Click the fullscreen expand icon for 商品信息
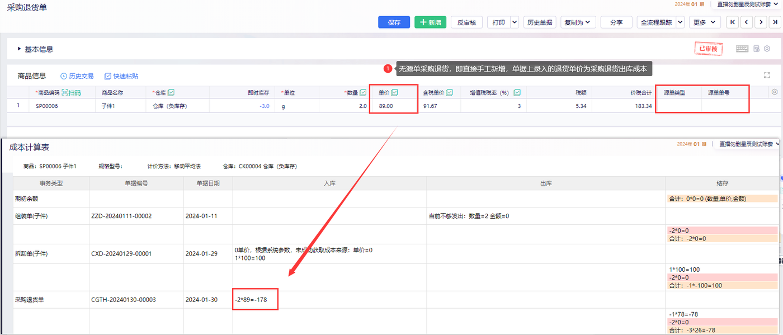This screenshot has width=783, height=335. [x=767, y=75]
